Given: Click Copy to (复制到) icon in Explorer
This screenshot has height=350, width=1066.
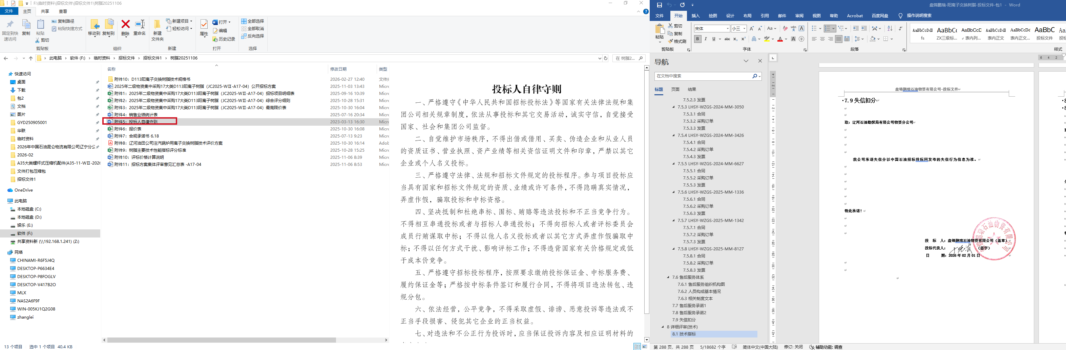Looking at the screenshot, I should [109, 24].
